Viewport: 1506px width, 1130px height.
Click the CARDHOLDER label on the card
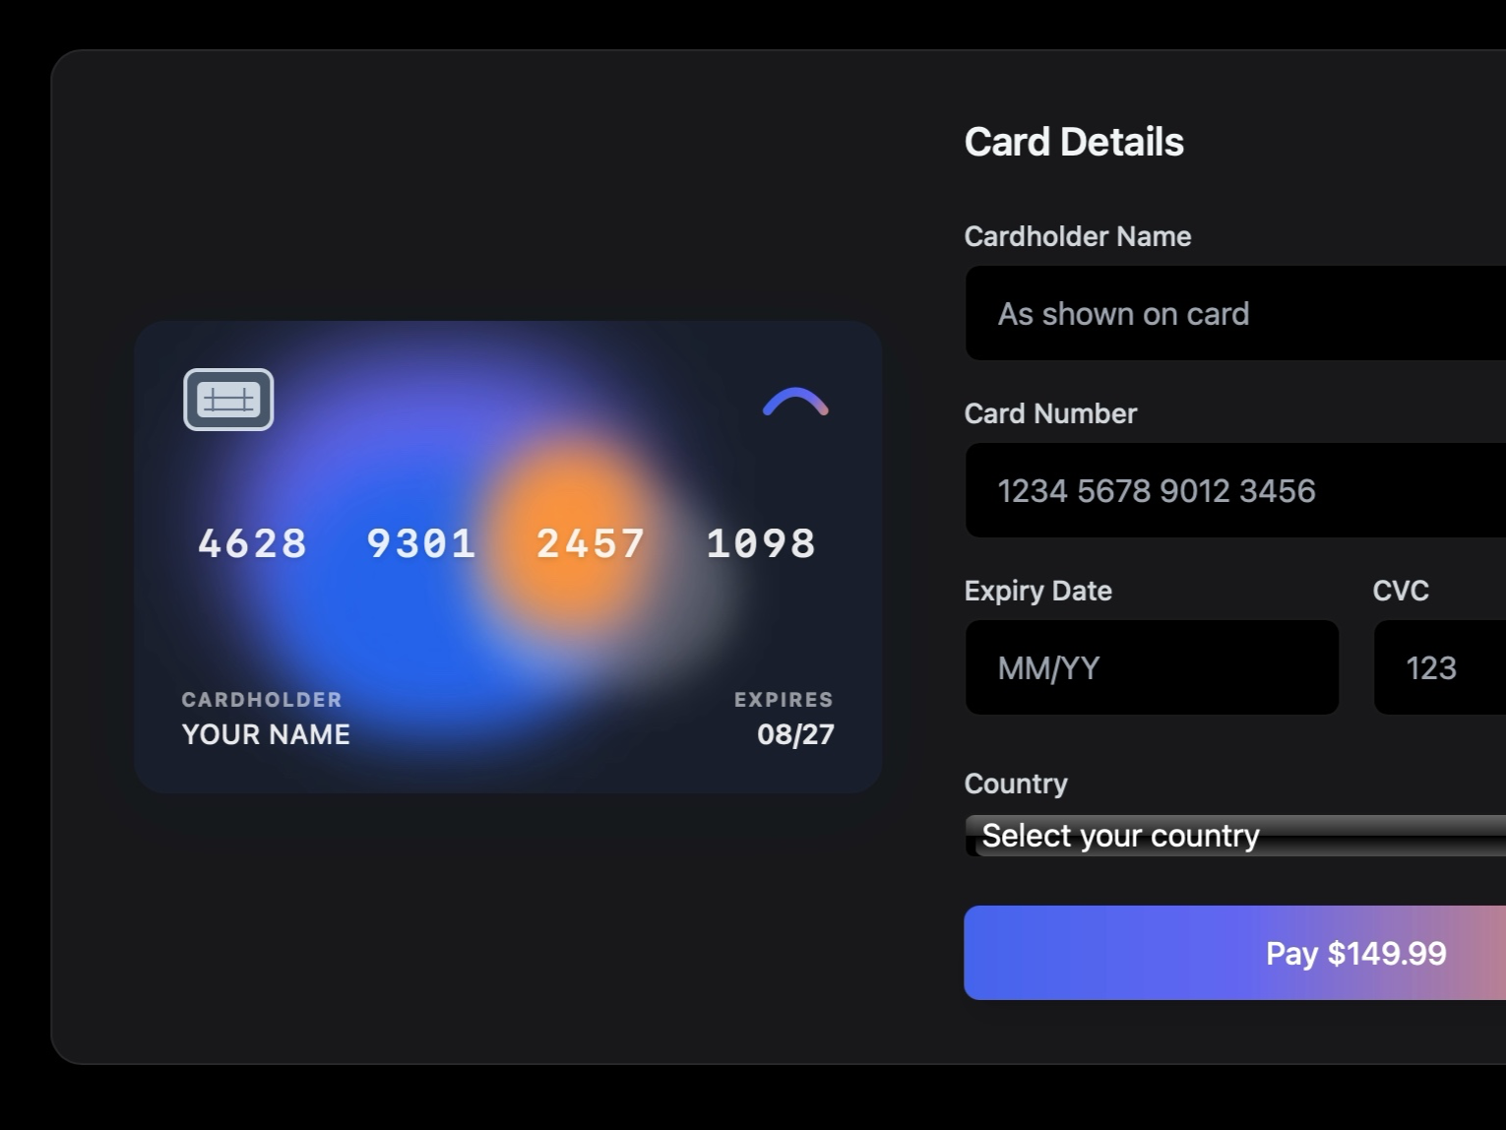click(x=262, y=700)
